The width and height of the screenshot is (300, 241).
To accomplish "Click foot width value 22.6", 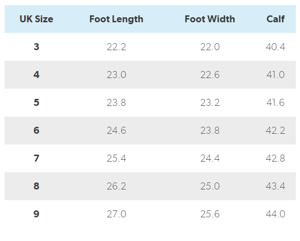I will pos(209,75).
